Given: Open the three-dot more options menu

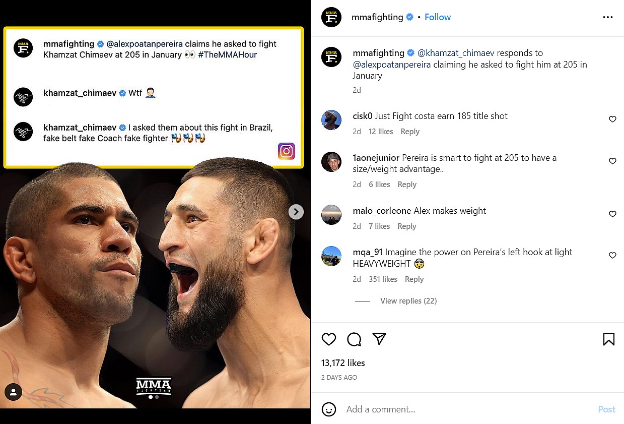Looking at the screenshot, I should (607, 17).
